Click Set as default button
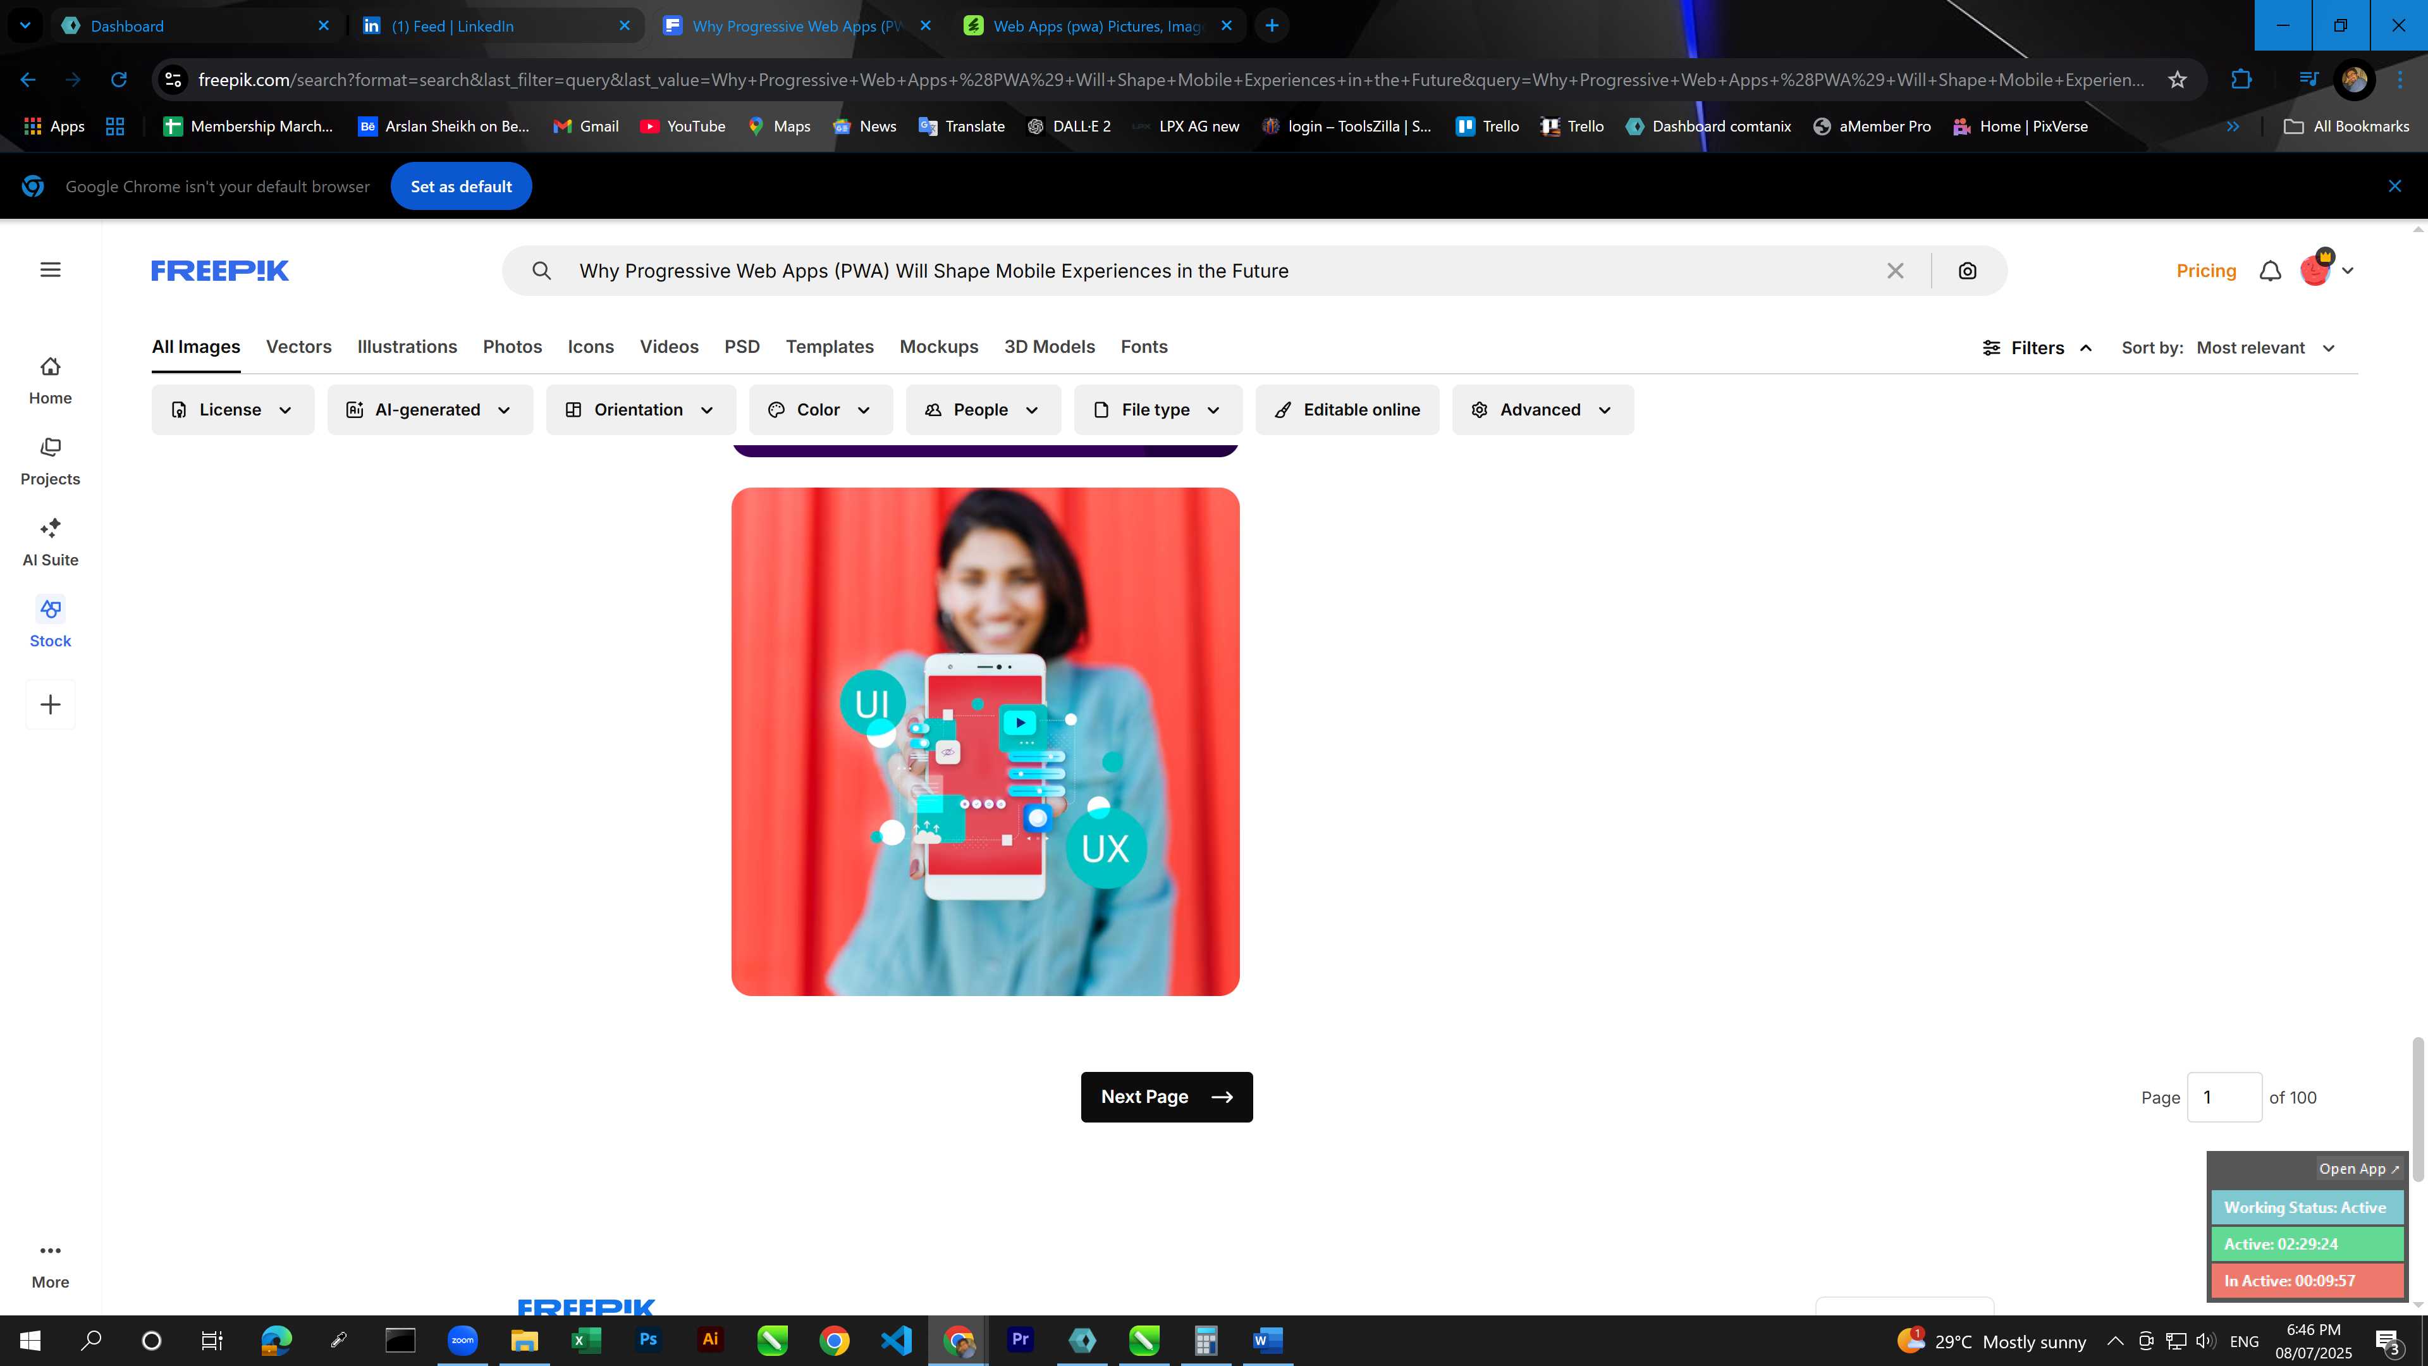The image size is (2428, 1366). point(461,187)
